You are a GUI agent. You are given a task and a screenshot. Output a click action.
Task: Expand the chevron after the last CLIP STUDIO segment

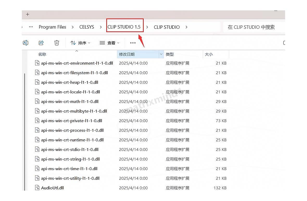point(186,27)
